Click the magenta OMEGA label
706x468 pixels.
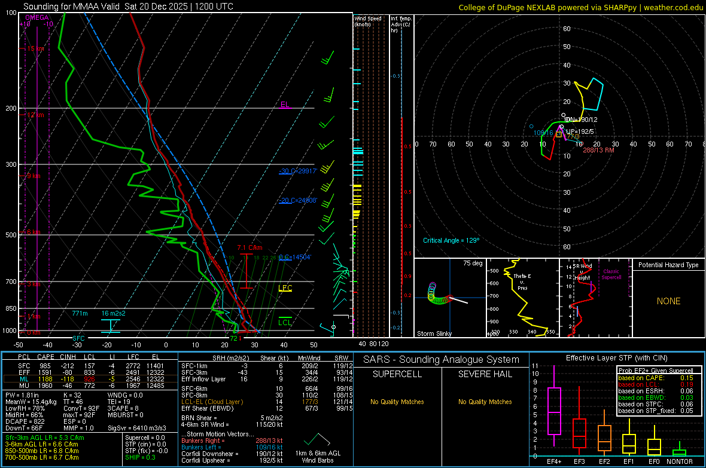click(x=37, y=17)
